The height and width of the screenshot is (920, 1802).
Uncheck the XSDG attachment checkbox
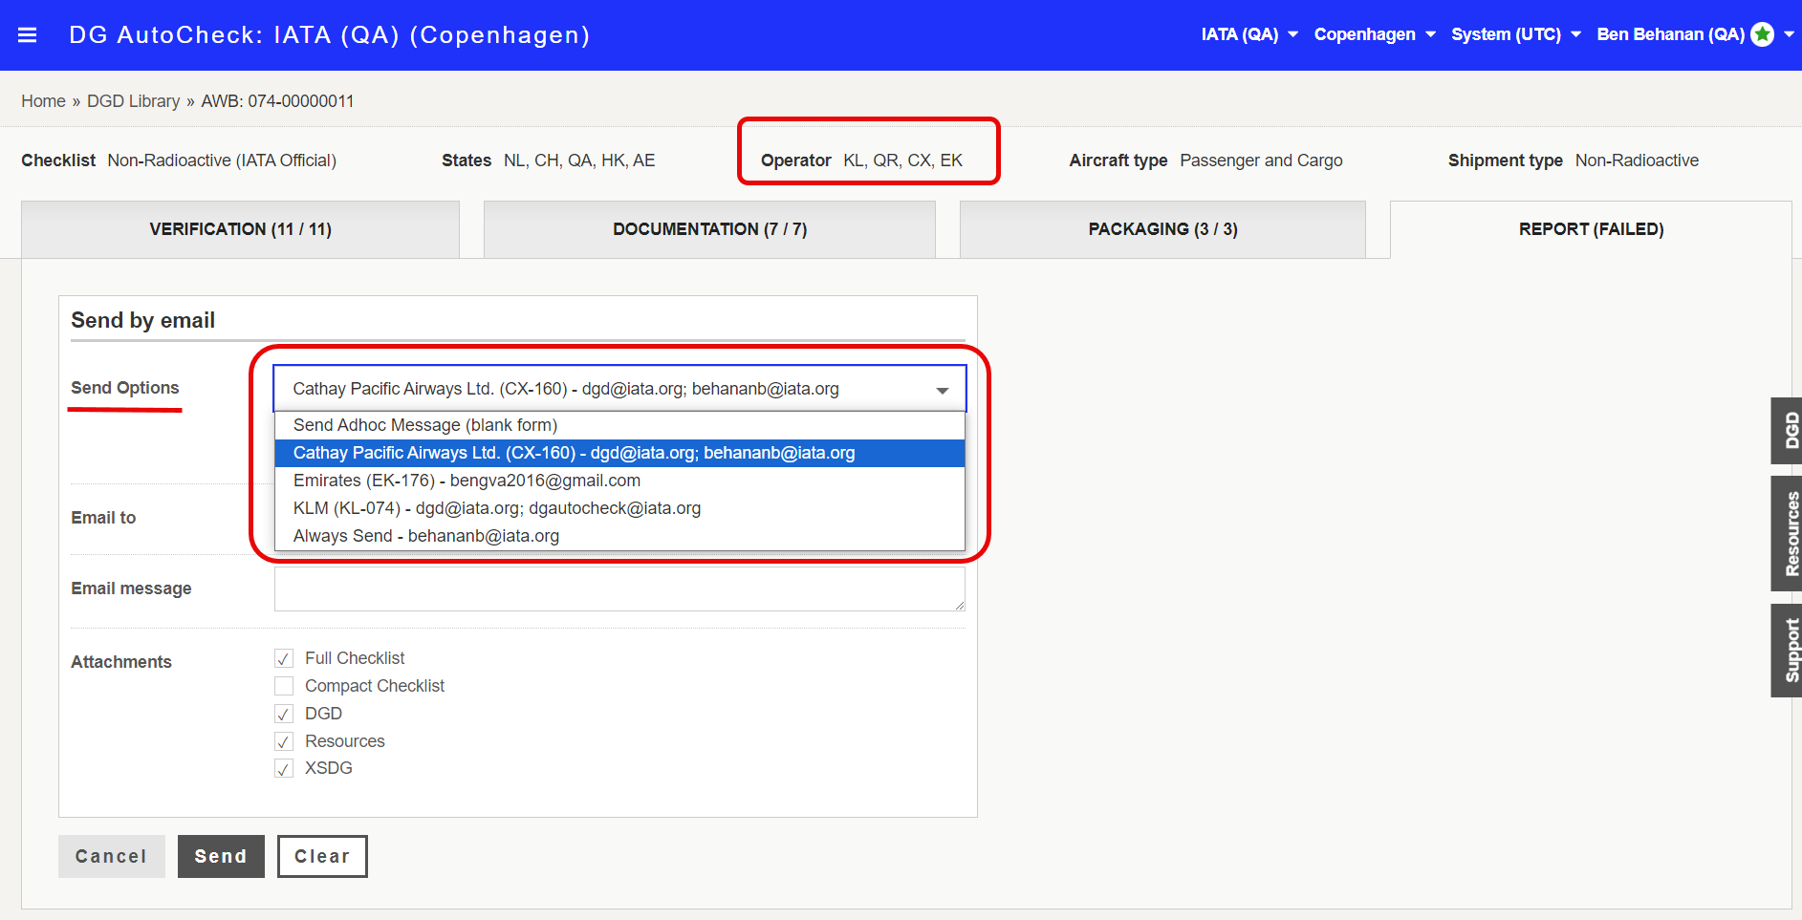point(284,768)
